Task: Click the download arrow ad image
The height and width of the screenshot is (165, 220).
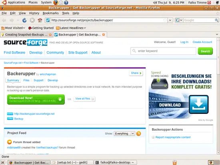Action: click(x=198, y=104)
